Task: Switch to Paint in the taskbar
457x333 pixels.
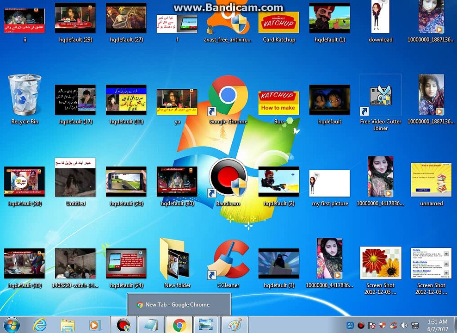Action: tap(235, 325)
